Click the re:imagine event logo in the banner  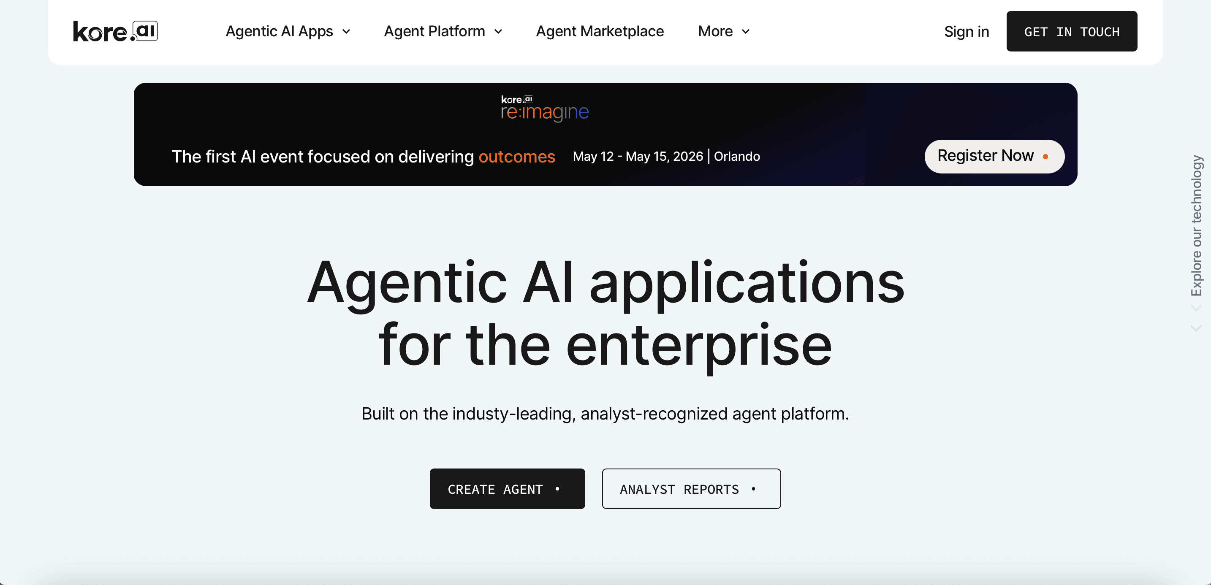[544, 106]
